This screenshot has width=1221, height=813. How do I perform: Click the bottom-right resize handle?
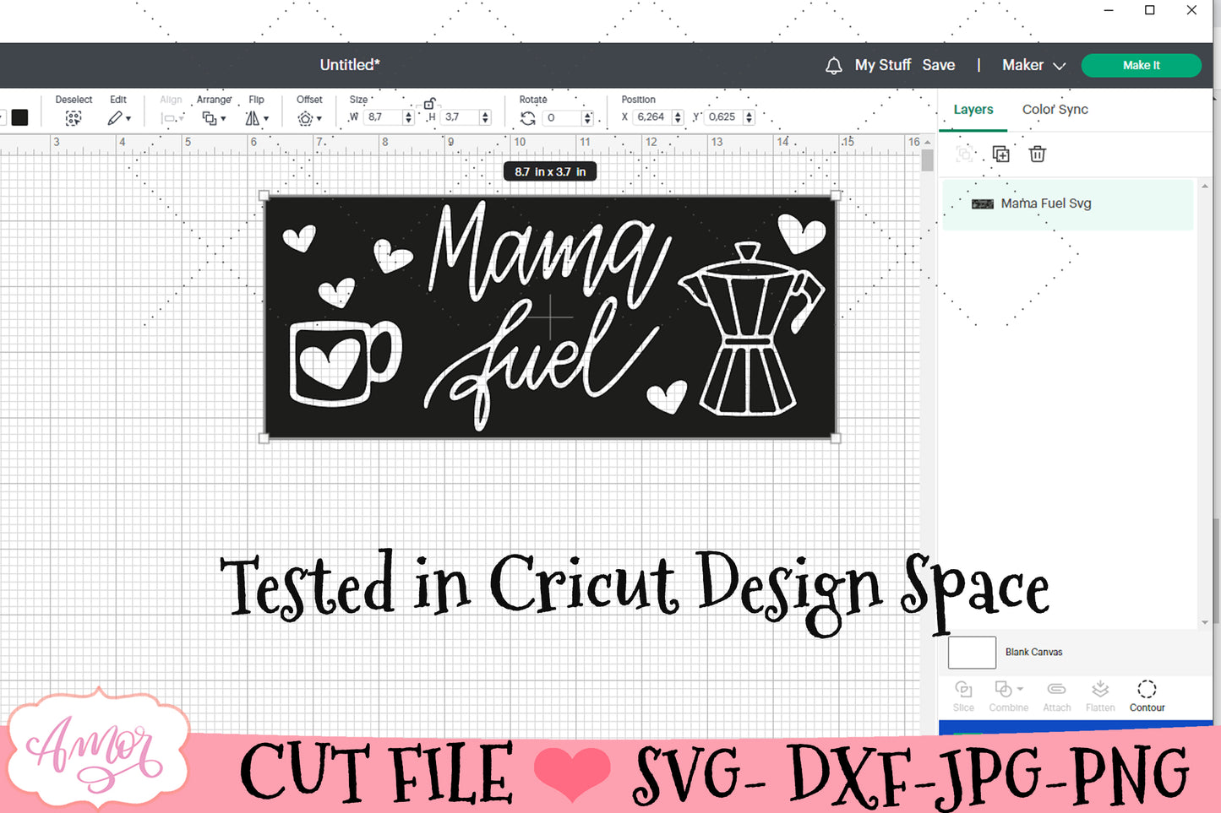point(836,438)
